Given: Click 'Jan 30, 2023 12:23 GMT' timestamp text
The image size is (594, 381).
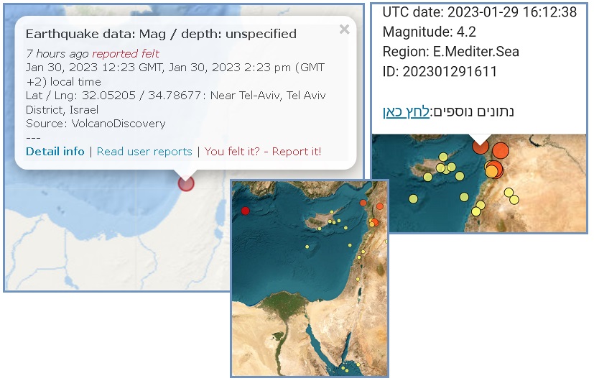Looking at the screenshot, I should [x=95, y=68].
